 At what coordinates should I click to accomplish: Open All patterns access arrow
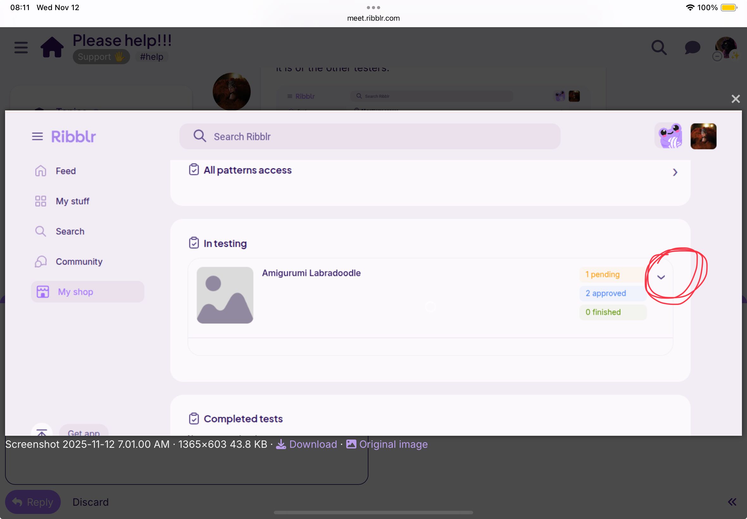pyautogui.click(x=675, y=172)
